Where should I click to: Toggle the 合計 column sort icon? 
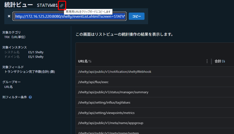pos(223,61)
